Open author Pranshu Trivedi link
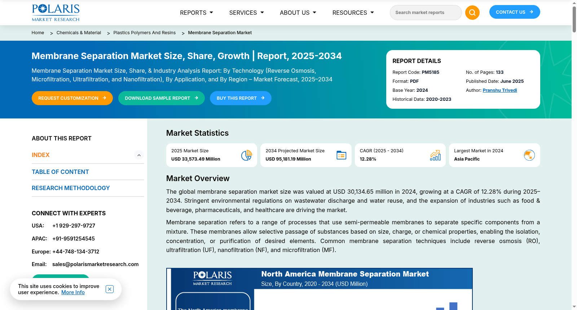The image size is (577, 310). (500, 90)
